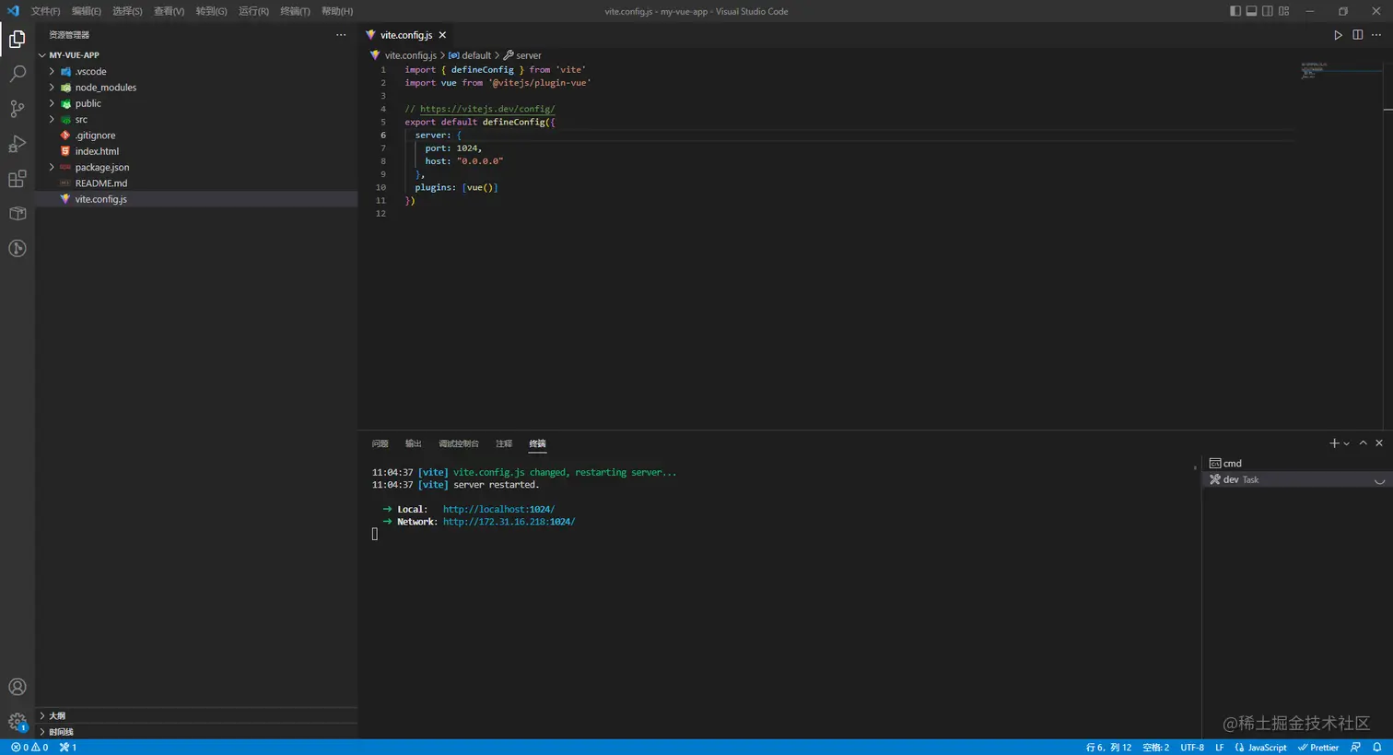Expand the node_modules folder
The width and height of the screenshot is (1393, 755).
53,88
